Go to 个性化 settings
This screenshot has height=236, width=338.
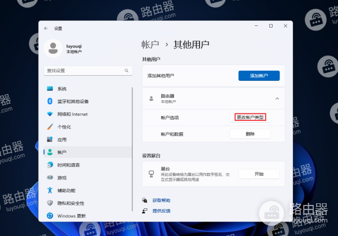[x=88, y=126]
